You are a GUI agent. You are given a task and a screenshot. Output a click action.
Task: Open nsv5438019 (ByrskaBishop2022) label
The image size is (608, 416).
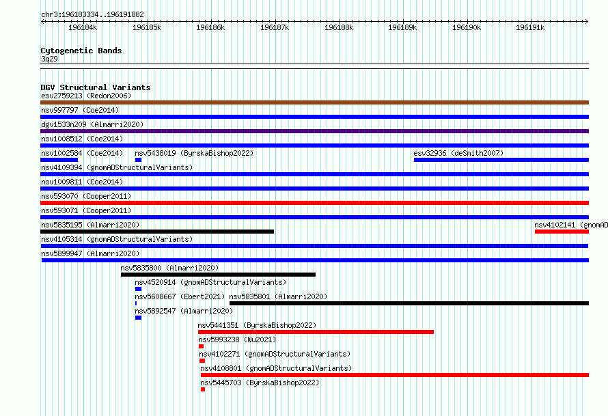point(194,153)
